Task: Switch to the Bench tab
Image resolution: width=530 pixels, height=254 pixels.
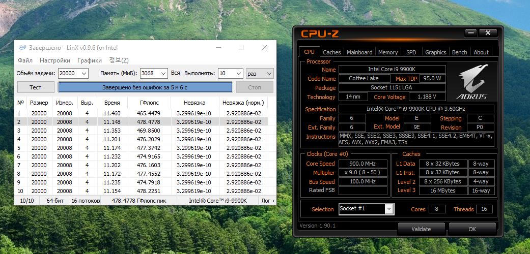Action: coord(459,52)
